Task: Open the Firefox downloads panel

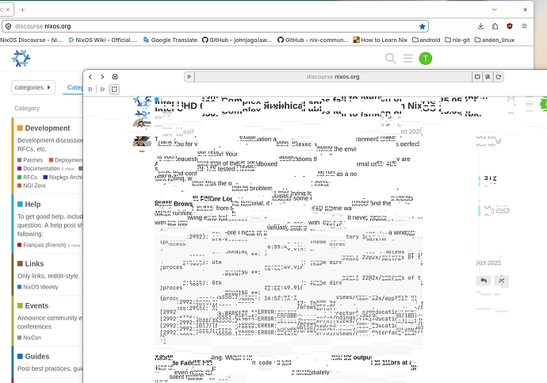Action: 480,26
